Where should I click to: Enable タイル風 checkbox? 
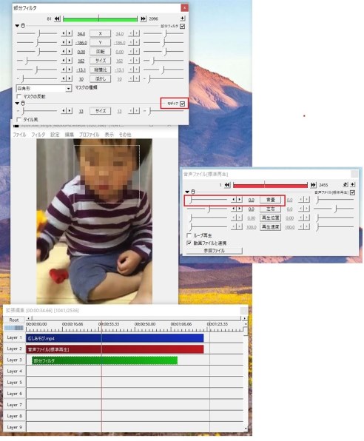click(18, 120)
